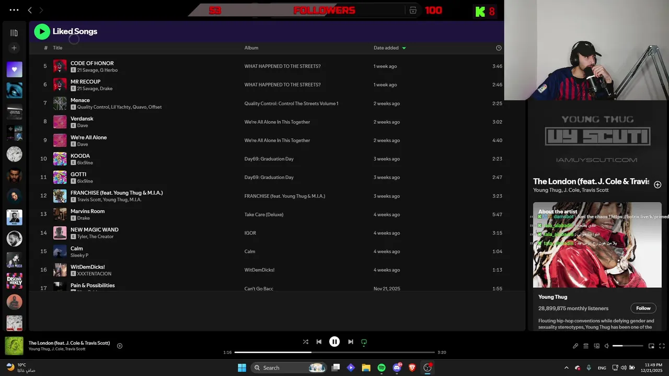
Task: Adjust the Spotify volume slider
Action: (628, 346)
